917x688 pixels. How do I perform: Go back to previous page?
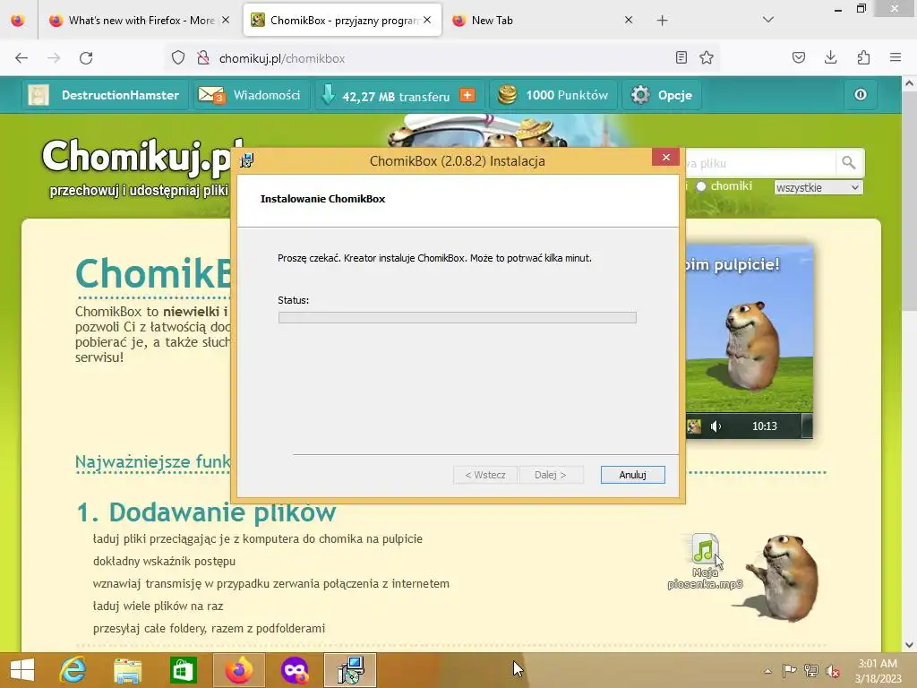[x=21, y=58]
